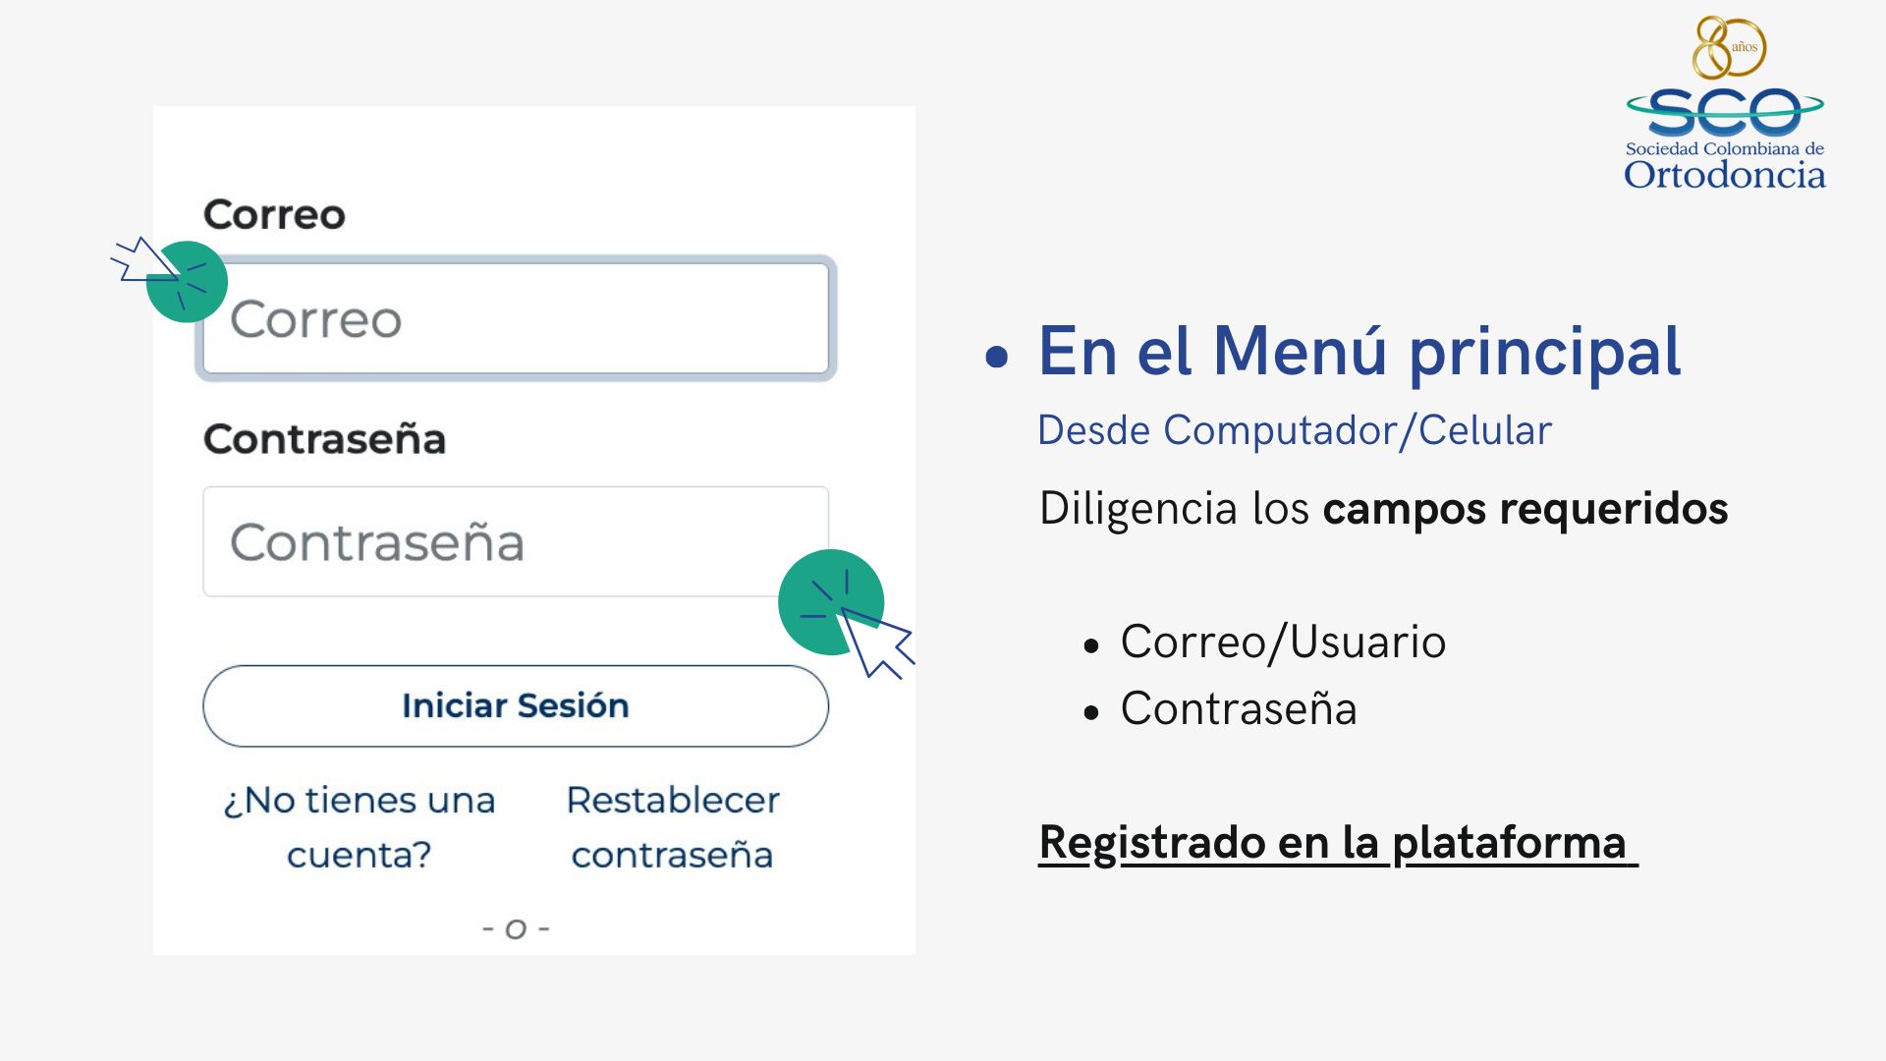Viewport: 1886px width, 1061px height.
Task: Focus the Contraseña input field
Action: click(x=516, y=541)
